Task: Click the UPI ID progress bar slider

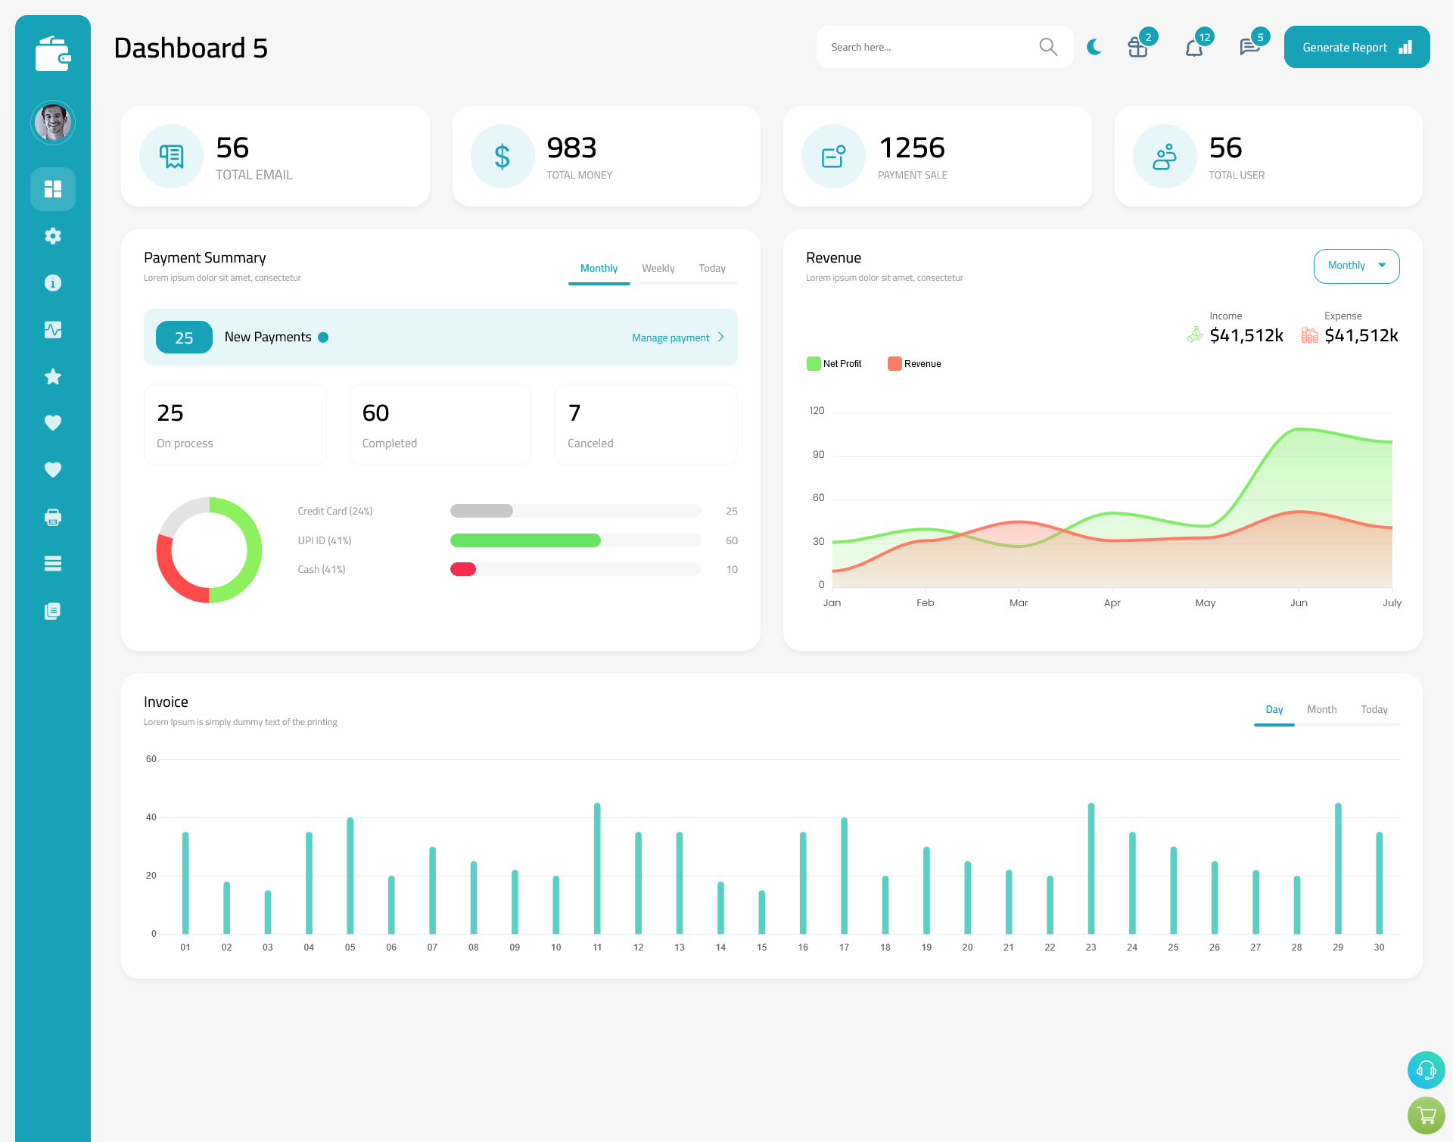Action: (577, 542)
